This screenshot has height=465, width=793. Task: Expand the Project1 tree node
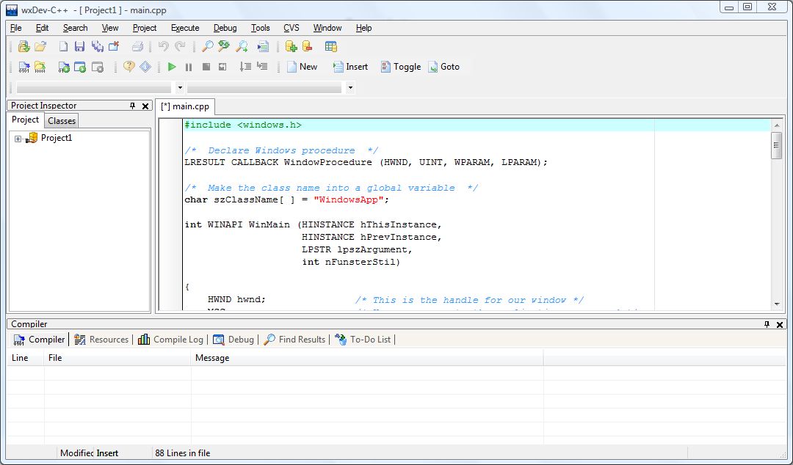[x=18, y=138]
